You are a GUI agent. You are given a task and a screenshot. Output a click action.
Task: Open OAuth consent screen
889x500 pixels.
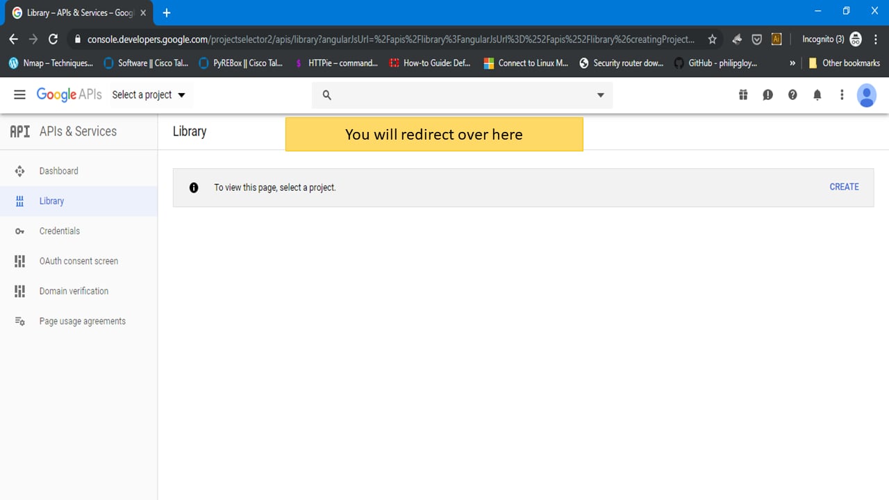pos(78,261)
